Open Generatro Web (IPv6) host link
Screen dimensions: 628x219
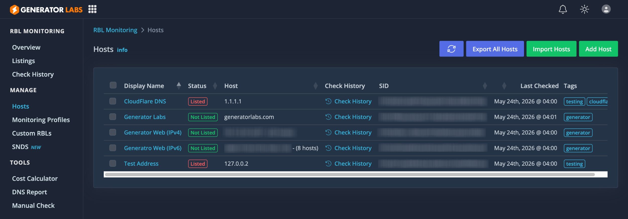(x=153, y=148)
